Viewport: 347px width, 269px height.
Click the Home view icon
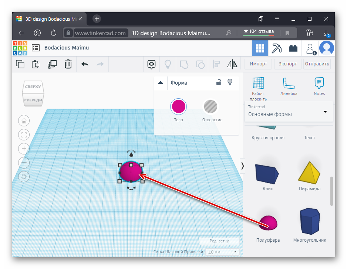pyautogui.click(x=24, y=120)
